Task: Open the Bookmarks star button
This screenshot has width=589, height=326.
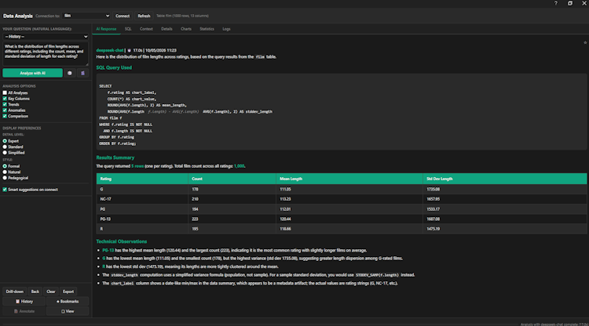Action: (x=68, y=301)
